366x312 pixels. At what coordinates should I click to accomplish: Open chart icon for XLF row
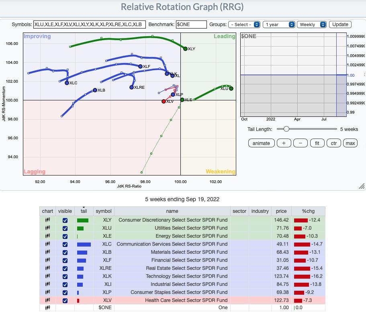48,260
